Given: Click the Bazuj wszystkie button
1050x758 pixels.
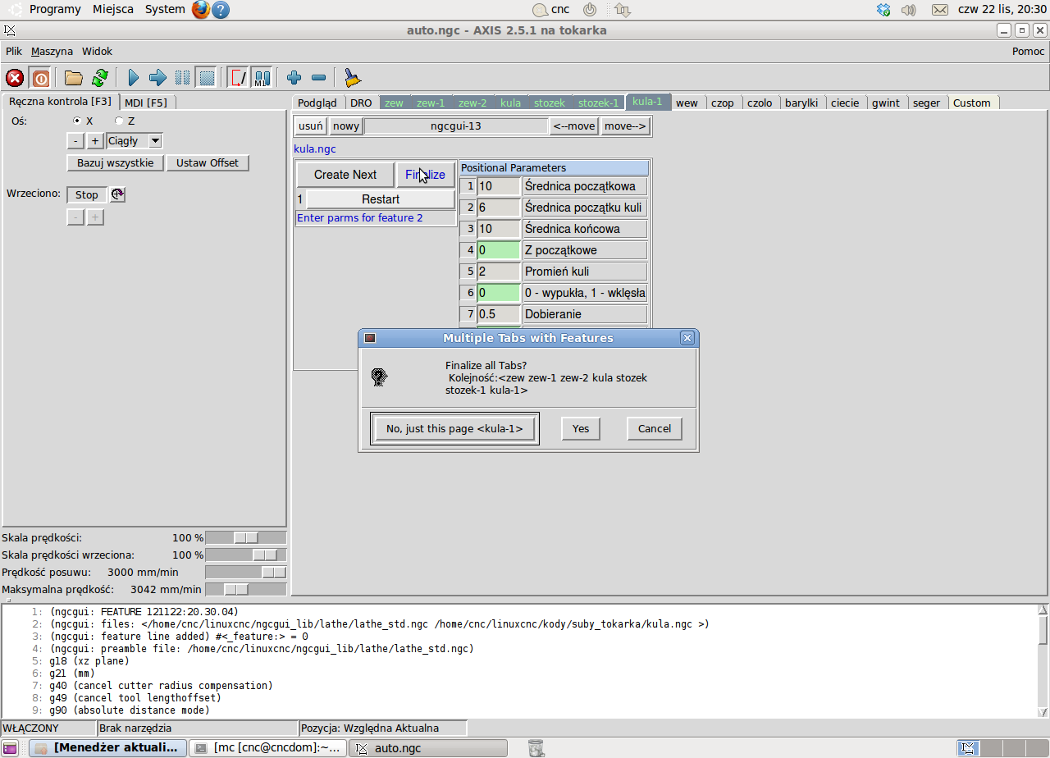Looking at the screenshot, I should pos(115,162).
